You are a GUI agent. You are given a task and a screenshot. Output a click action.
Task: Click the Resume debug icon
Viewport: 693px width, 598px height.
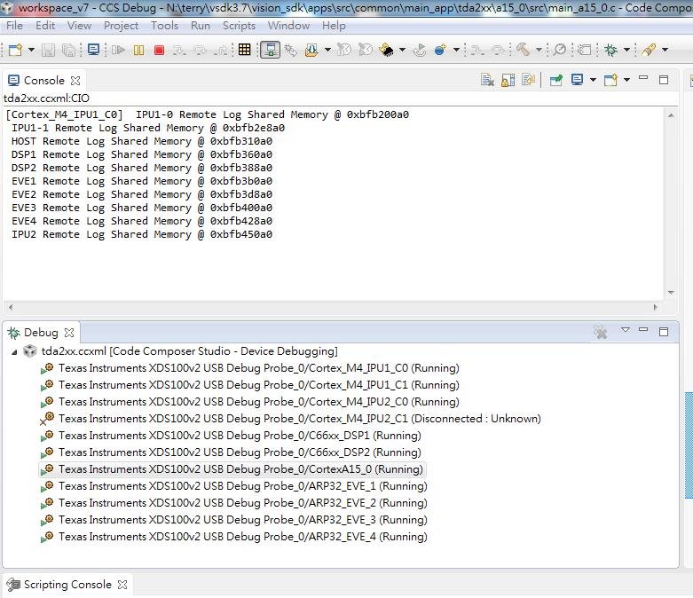(x=117, y=50)
